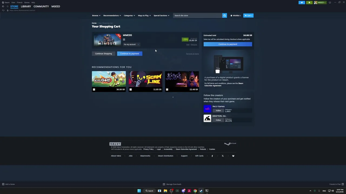Open Friends & Chat at bottom right
This screenshot has width=346, height=194.
click(x=337, y=184)
